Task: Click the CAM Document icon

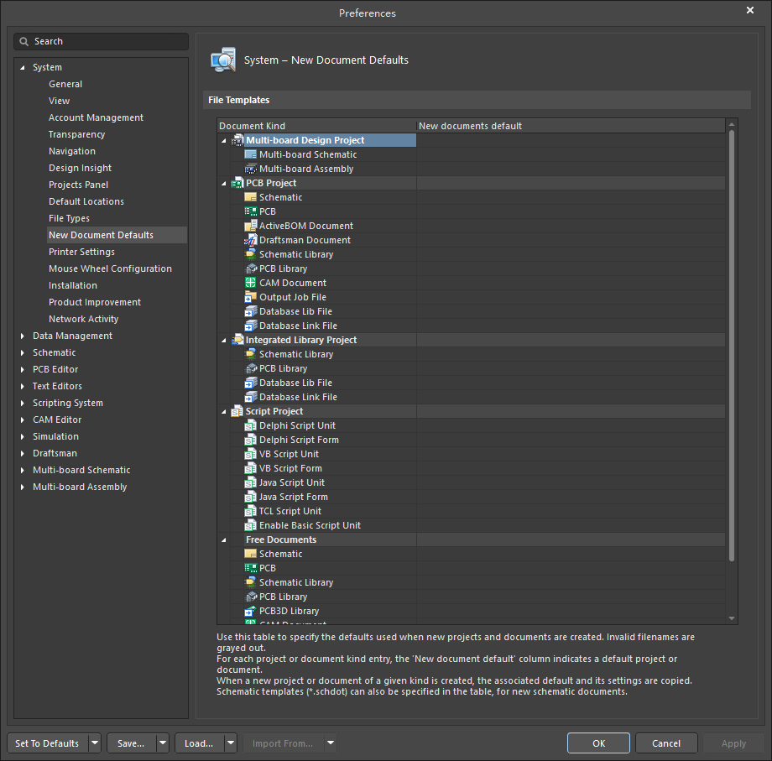Action: (x=250, y=283)
